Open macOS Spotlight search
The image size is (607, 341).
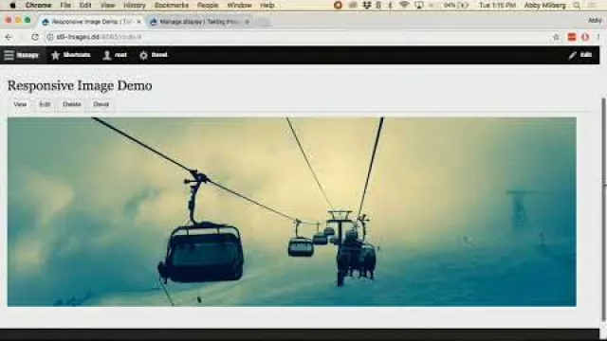pyautogui.click(x=577, y=6)
